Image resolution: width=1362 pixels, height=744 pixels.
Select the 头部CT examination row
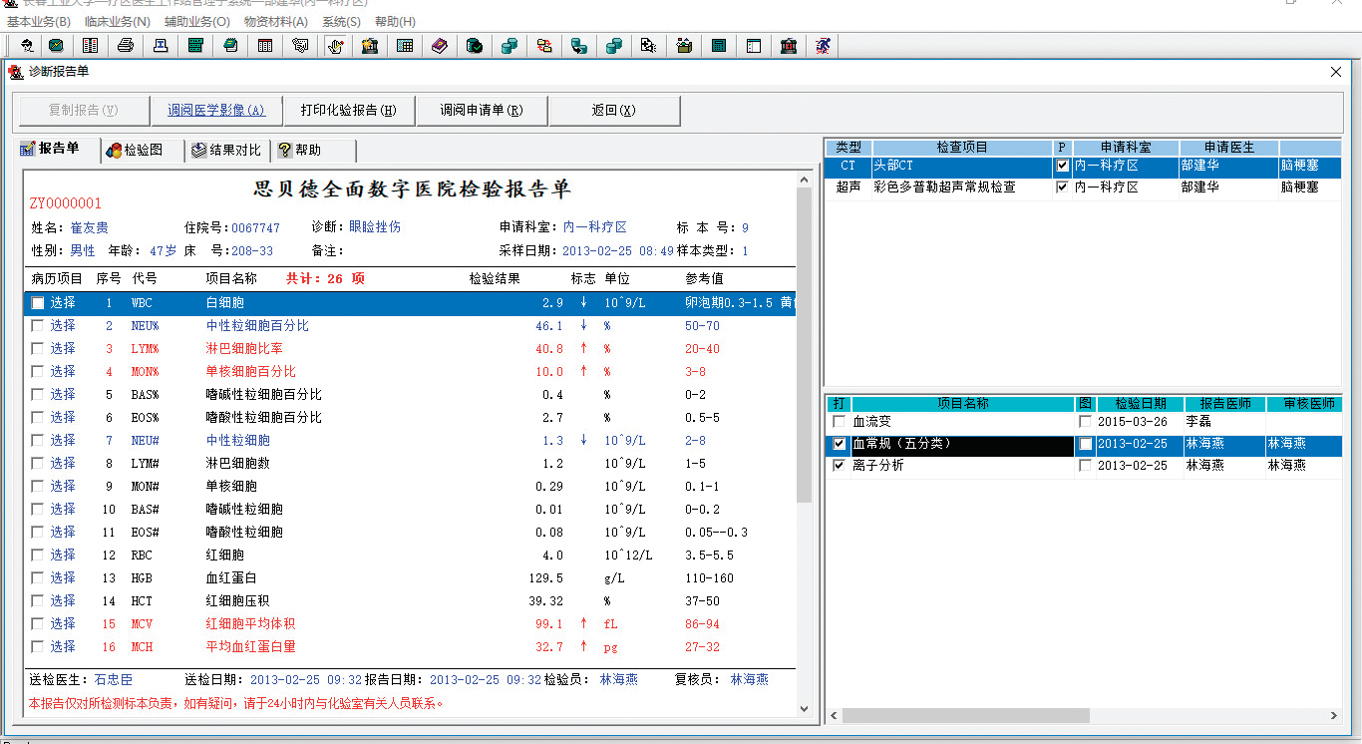coord(957,166)
